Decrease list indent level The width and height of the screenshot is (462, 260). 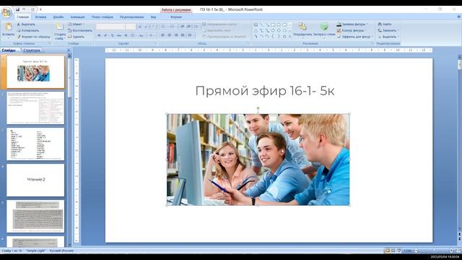tap(182, 27)
